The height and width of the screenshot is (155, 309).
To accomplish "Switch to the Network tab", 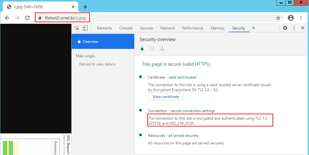I will click(168, 28).
